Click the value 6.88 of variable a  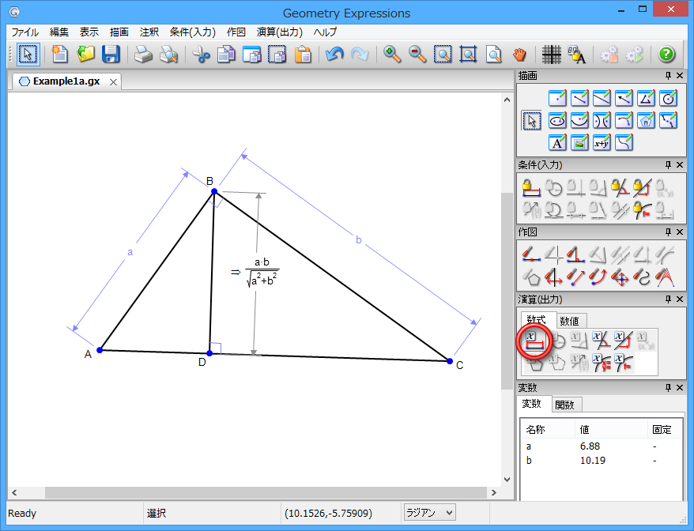point(590,446)
